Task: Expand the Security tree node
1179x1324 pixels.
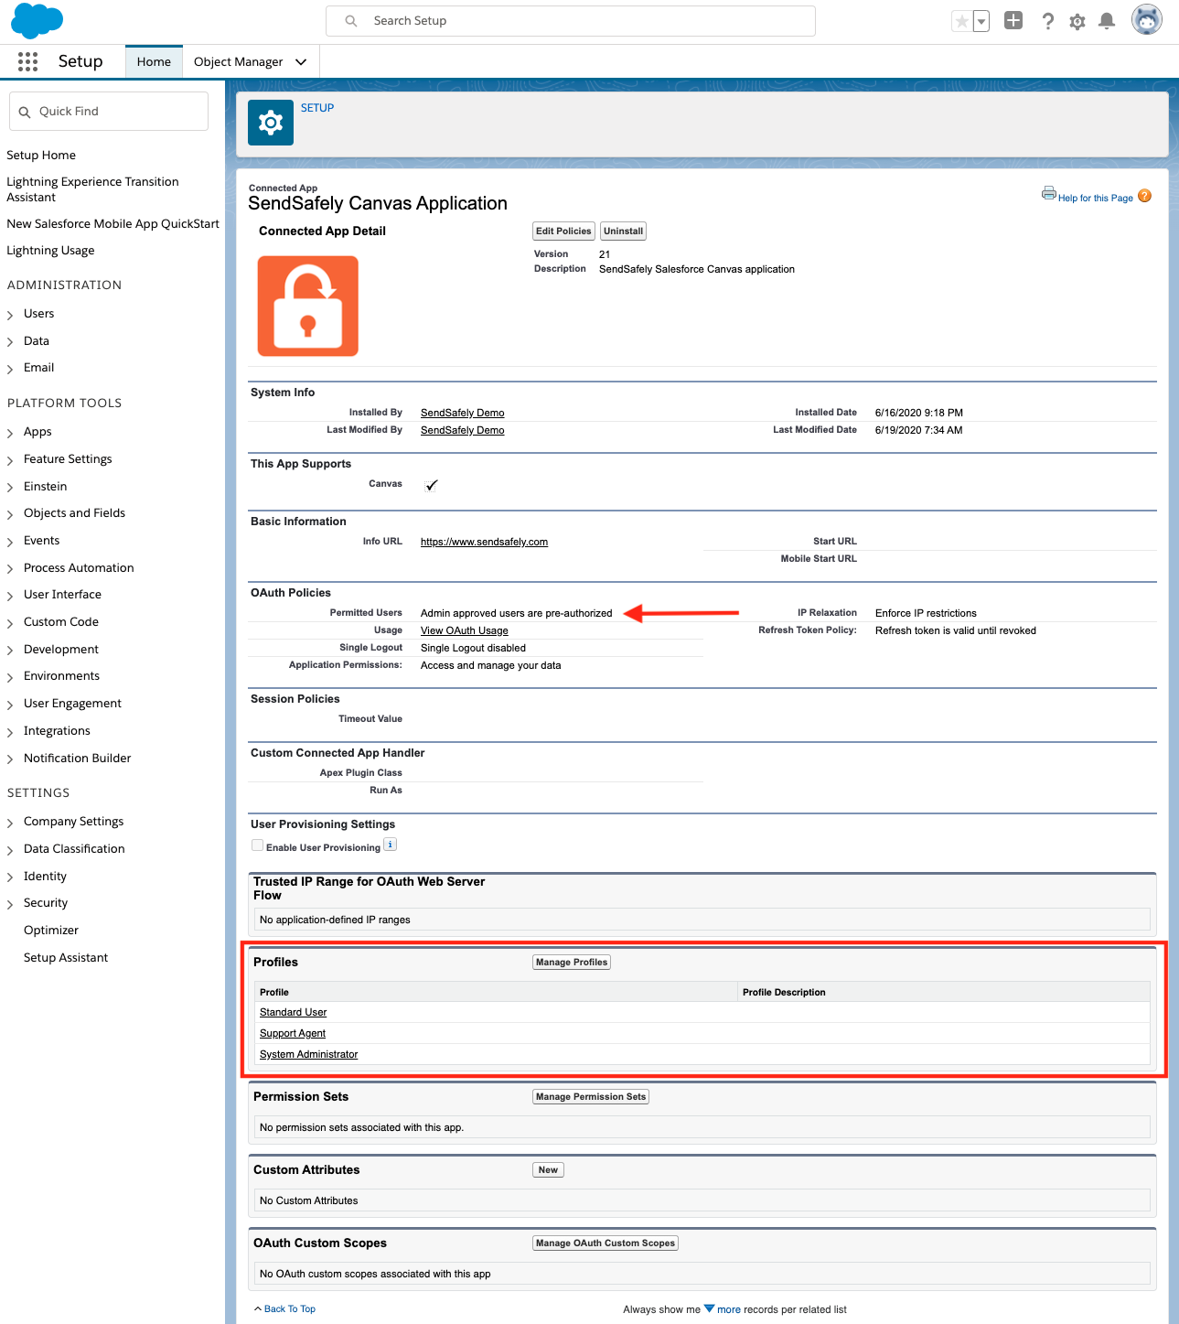Action: click(10, 904)
